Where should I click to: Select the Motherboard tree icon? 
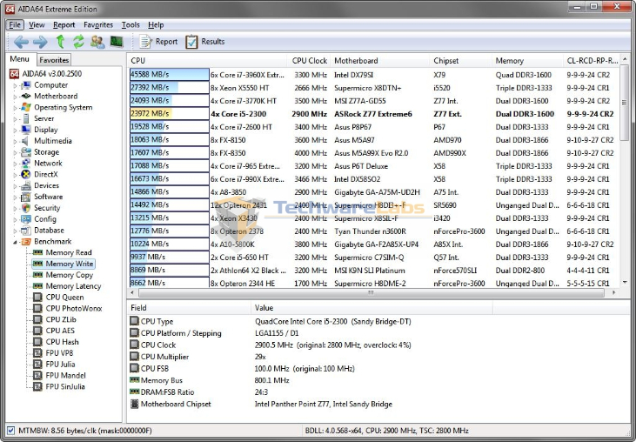pyautogui.click(x=26, y=96)
